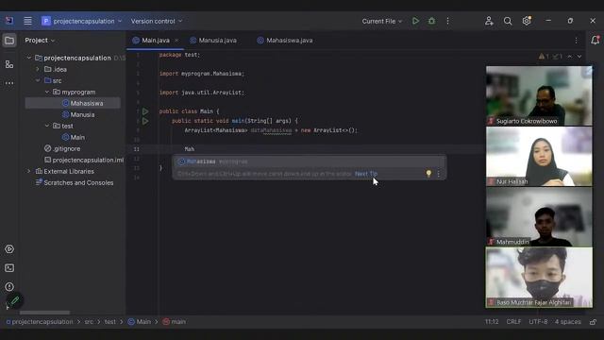Collapse the myprogram package
Image resolution: width=604 pixels, height=340 pixels.
(47, 92)
